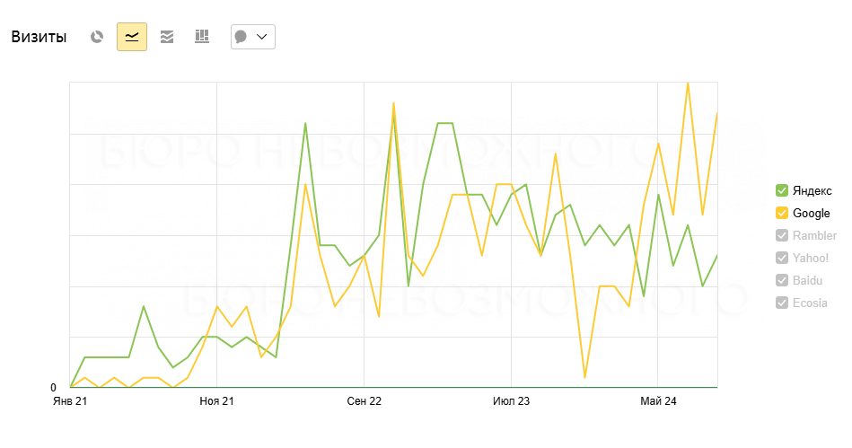Toggle the Baidu series checkbox
The image size is (852, 448).
tap(781, 280)
